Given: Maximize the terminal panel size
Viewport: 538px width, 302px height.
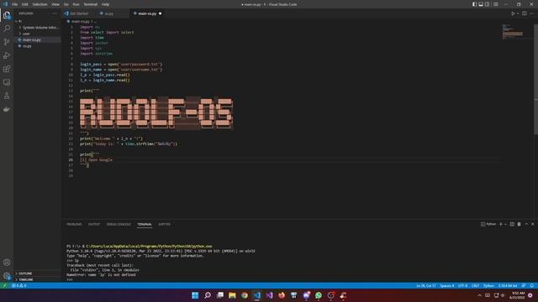Looking at the screenshot, I should pyautogui.click(x=526, y=224).
